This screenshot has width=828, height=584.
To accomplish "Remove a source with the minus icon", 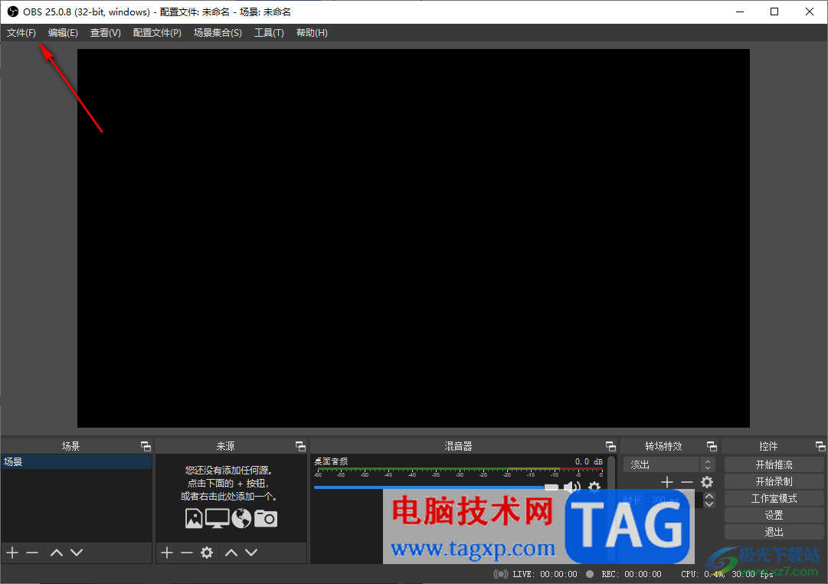I will [186, 553].
